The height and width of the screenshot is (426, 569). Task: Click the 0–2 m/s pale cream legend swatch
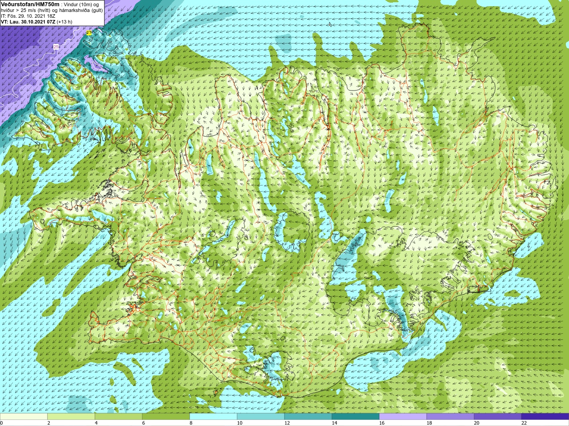24,417
